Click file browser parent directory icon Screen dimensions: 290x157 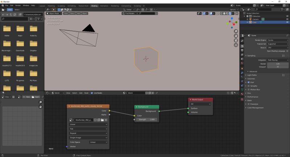[11, 15]
